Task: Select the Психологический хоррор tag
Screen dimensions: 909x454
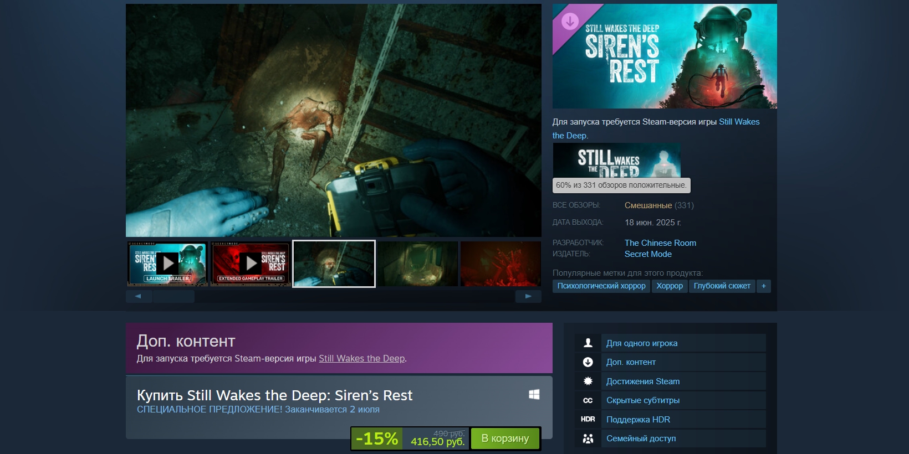Action: click(x=601, y=286)
